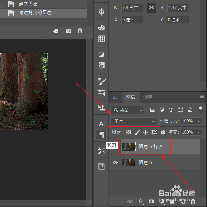This screenshot has height=207, width=207.
Task: Open the Color palette panel icon
Action: [x=101, y=28]
